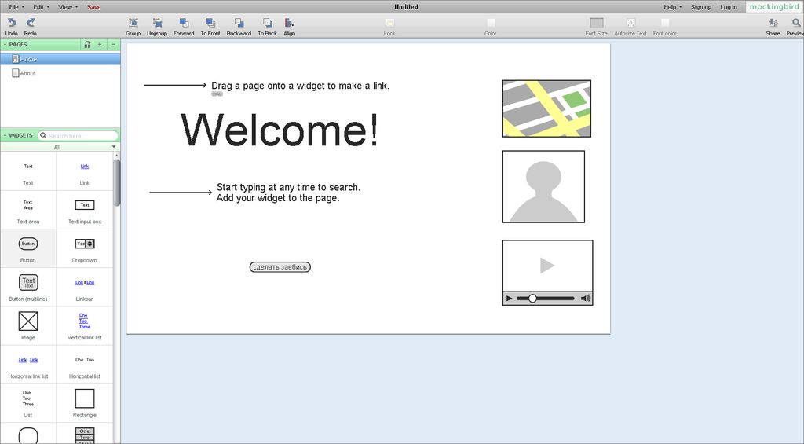The width and height of the screenshot is (804, 444).
Task: Open the Align tool
Action: 289,23
